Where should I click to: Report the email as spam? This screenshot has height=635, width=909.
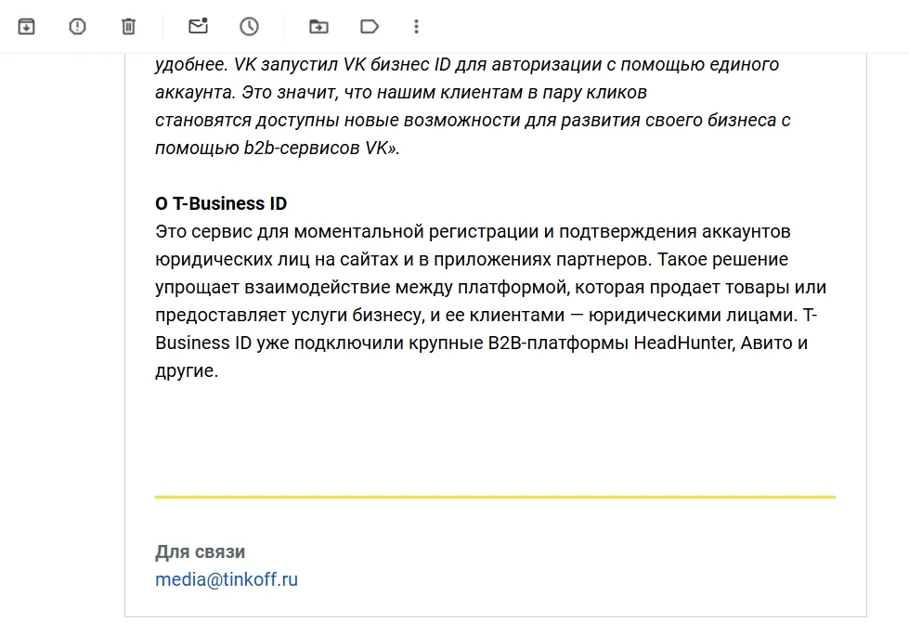pyautogui.click(x=77, y=27)
